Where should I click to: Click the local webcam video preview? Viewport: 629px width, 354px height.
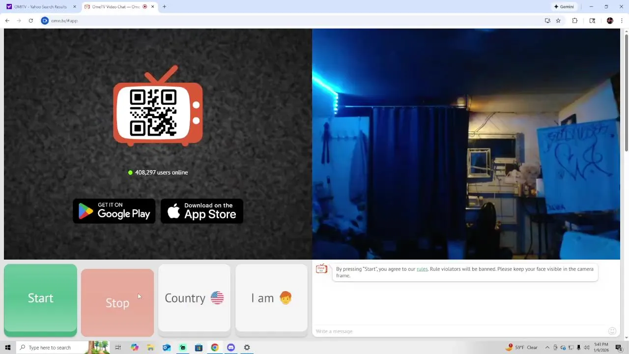466,144
